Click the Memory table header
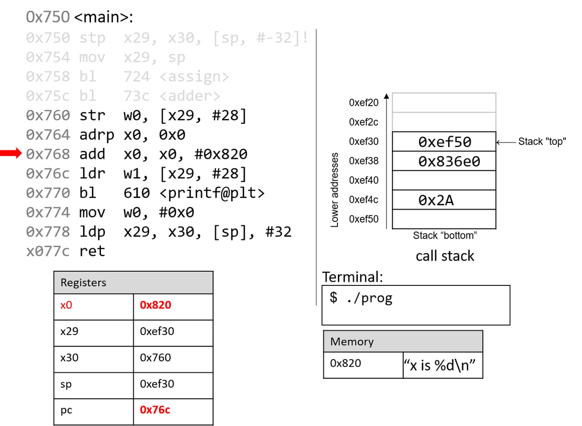 click(x=403, y=341)
